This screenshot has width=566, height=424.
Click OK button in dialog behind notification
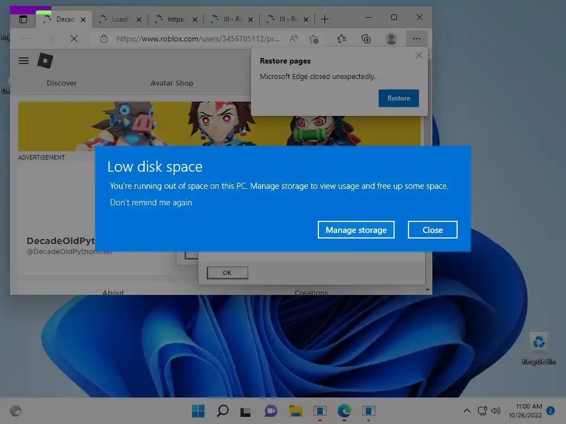pyautogui.click(x=227, y=273)
